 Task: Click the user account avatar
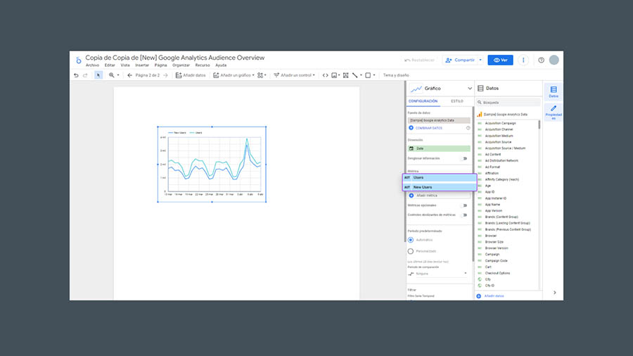point(554,60)
